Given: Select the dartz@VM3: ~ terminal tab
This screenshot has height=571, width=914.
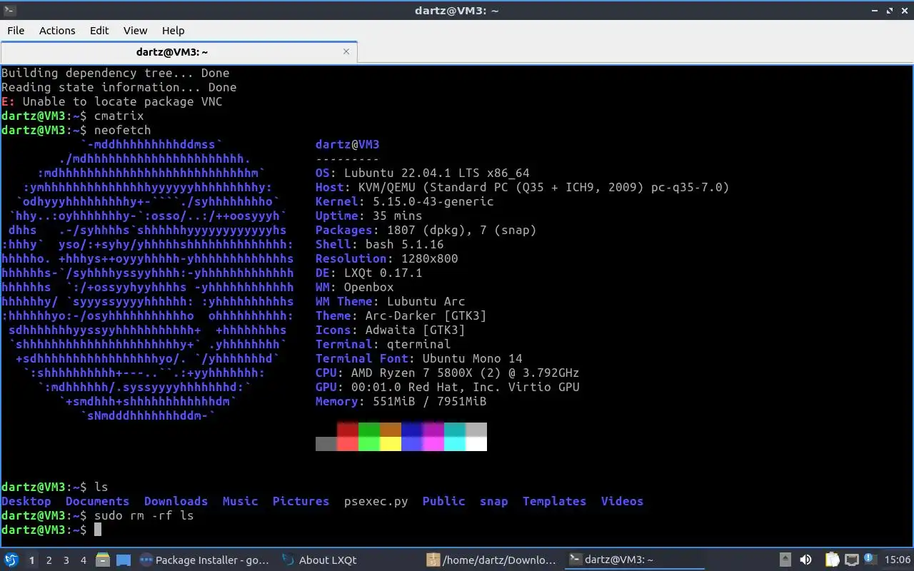Looking at the screenshot, I should (179, 52).
